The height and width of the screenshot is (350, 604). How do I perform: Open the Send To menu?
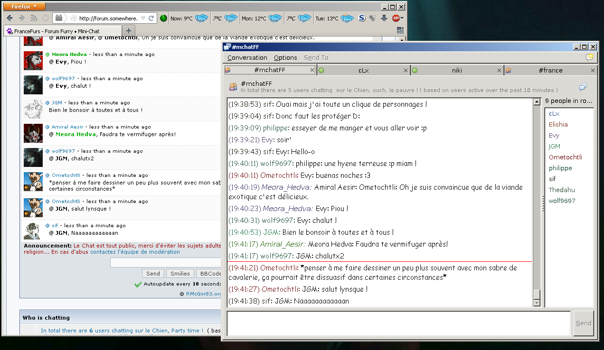(316, 58)
